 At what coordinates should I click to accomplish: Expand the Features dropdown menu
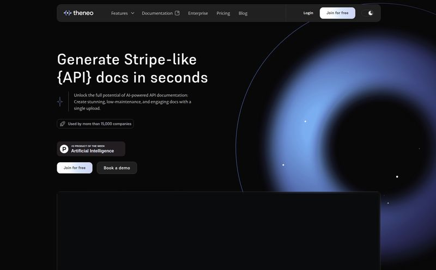click(x=123, y=13)
